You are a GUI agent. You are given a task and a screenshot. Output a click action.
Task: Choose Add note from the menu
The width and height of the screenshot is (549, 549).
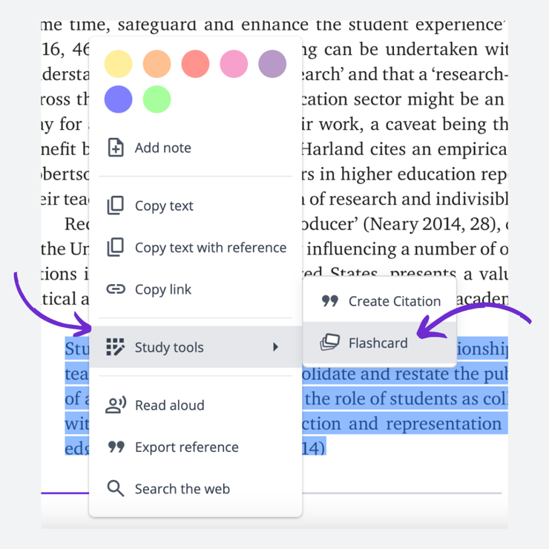point(195,148)
